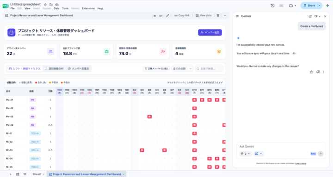Switch to 日別稼働分析 tab
Viewport: 333px width, 177px height.
[54, 69]
